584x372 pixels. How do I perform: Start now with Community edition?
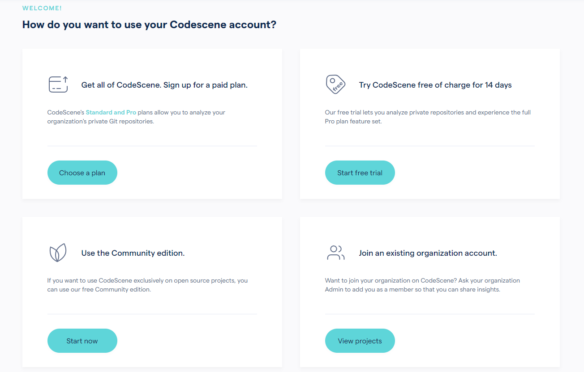(x=82, y=341)
